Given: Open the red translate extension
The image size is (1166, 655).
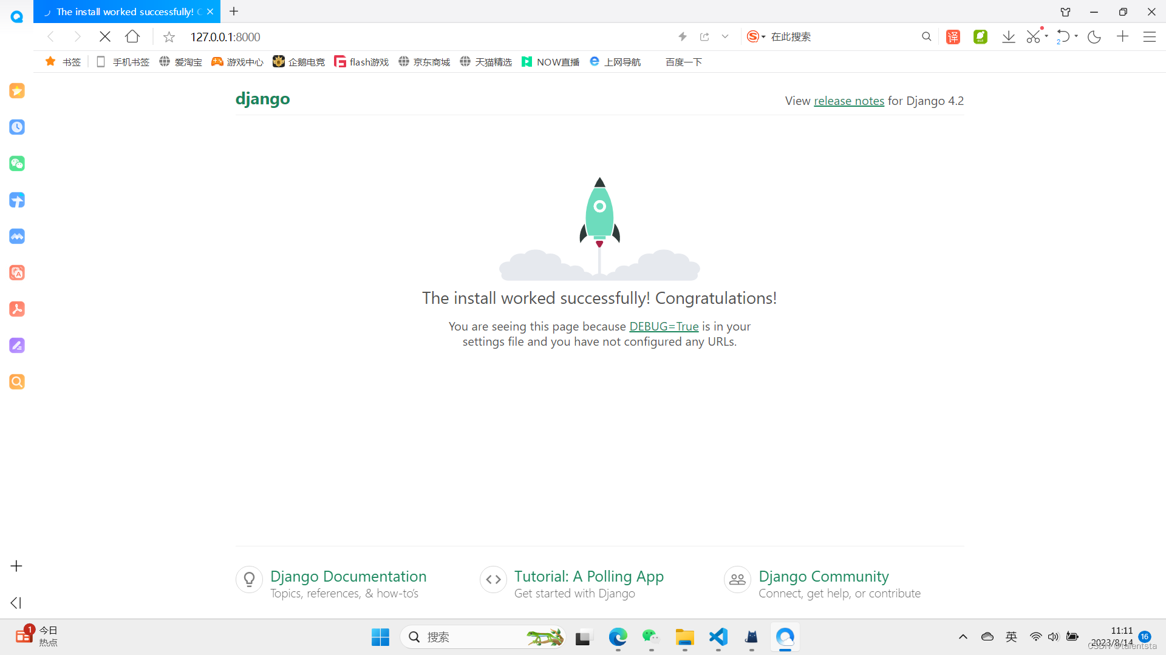Looking at the screenshot, I should [953, 37].
